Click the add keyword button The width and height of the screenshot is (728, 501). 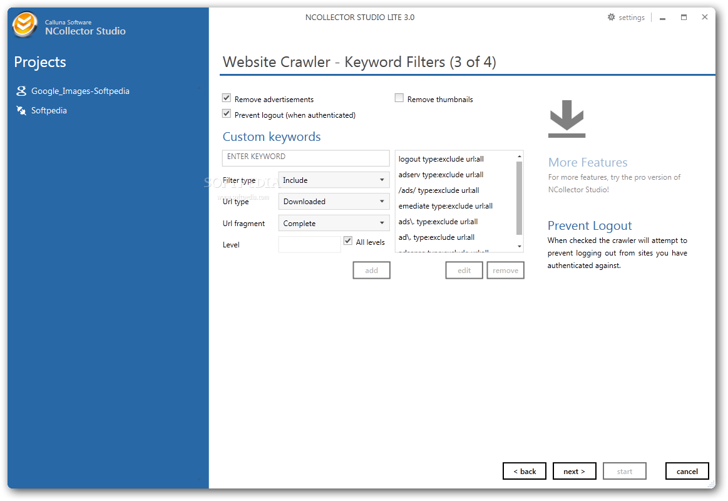click(371, 271)
